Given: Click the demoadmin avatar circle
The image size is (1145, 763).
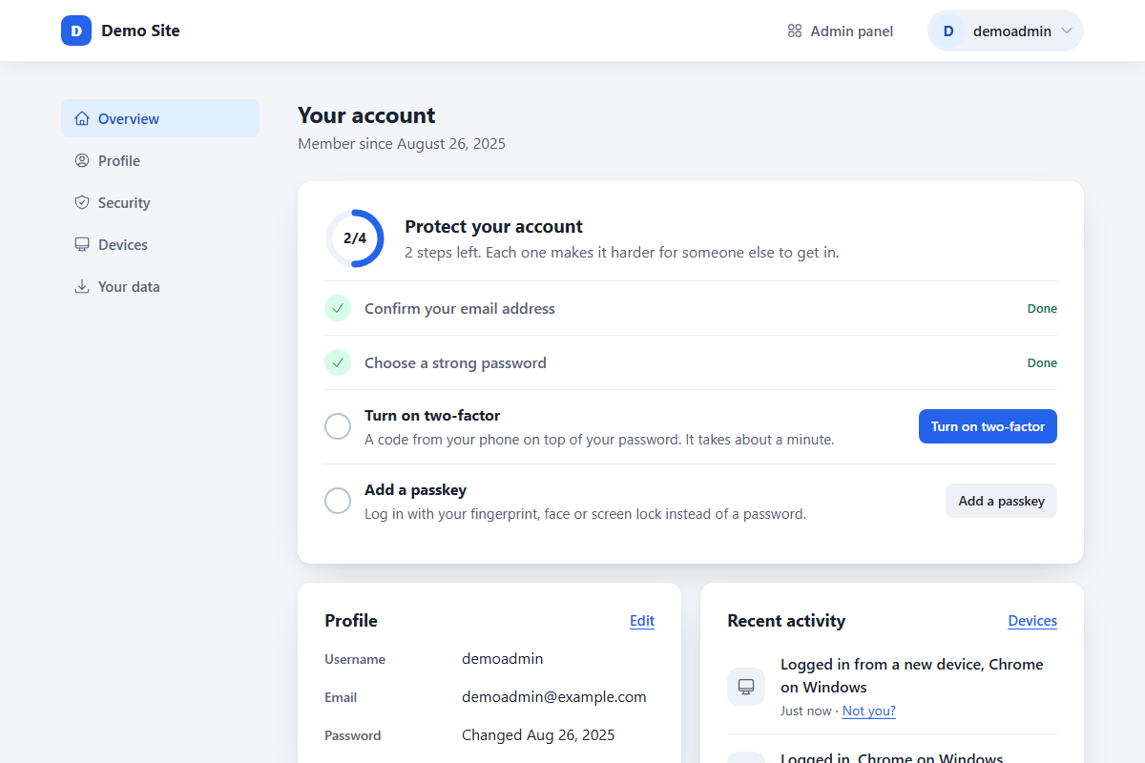Looking at the screenshot, I should click(948, 31).
